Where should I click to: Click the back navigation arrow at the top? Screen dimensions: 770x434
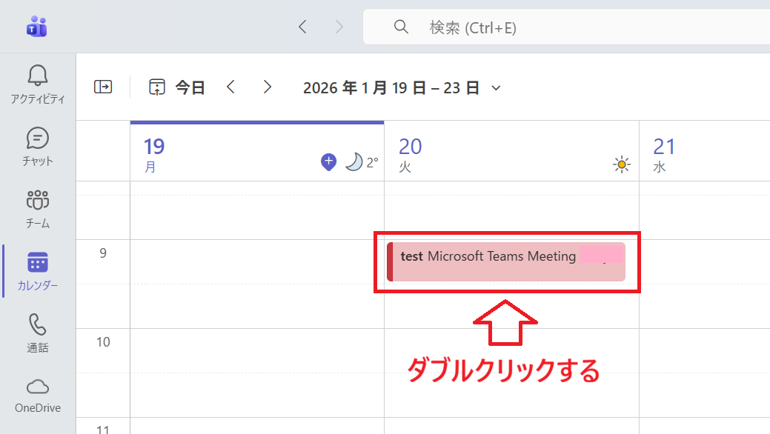click(302, 26)
